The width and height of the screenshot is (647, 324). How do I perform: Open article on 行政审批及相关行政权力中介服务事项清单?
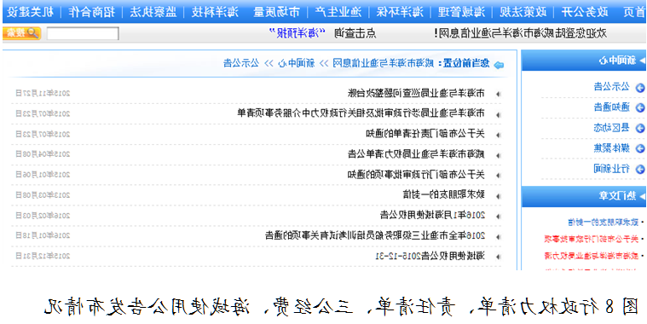tap(361, 113)
